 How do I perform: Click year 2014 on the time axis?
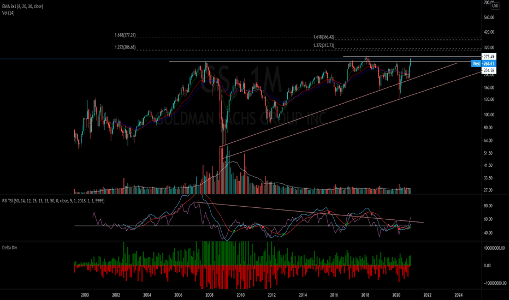[303, 295]
